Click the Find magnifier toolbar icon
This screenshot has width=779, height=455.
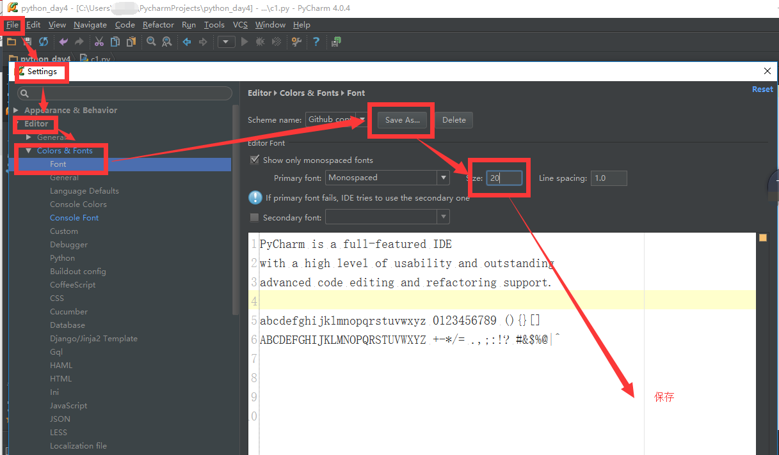click(151, 42)
